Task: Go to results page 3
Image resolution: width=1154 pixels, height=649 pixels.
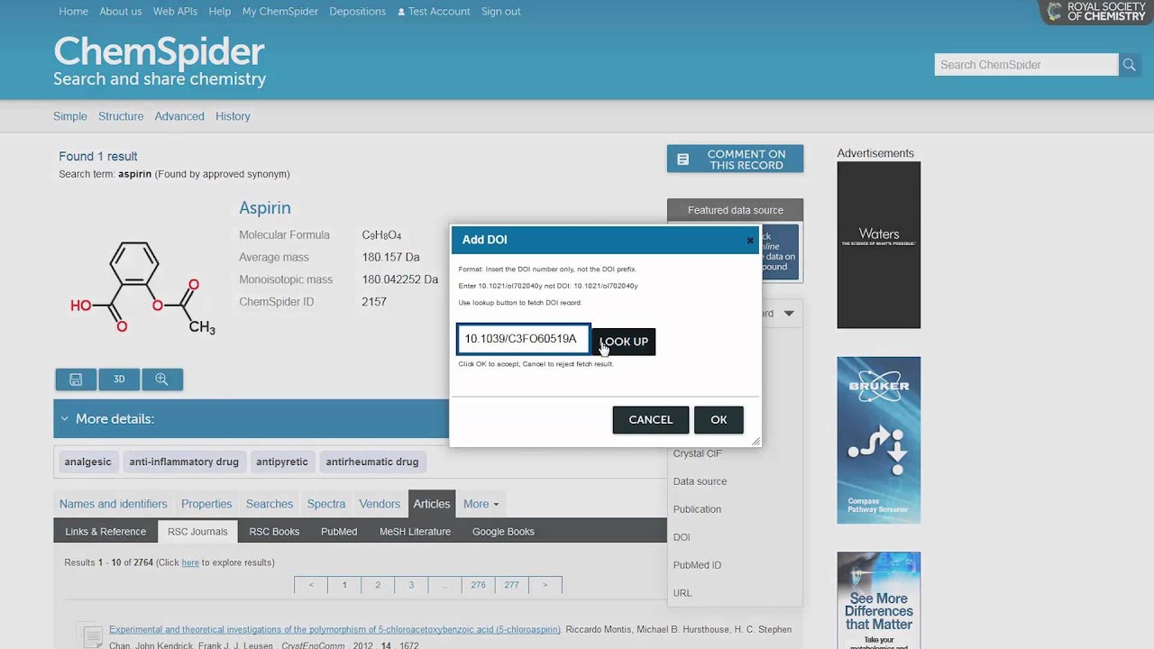Action: [411, 585]
